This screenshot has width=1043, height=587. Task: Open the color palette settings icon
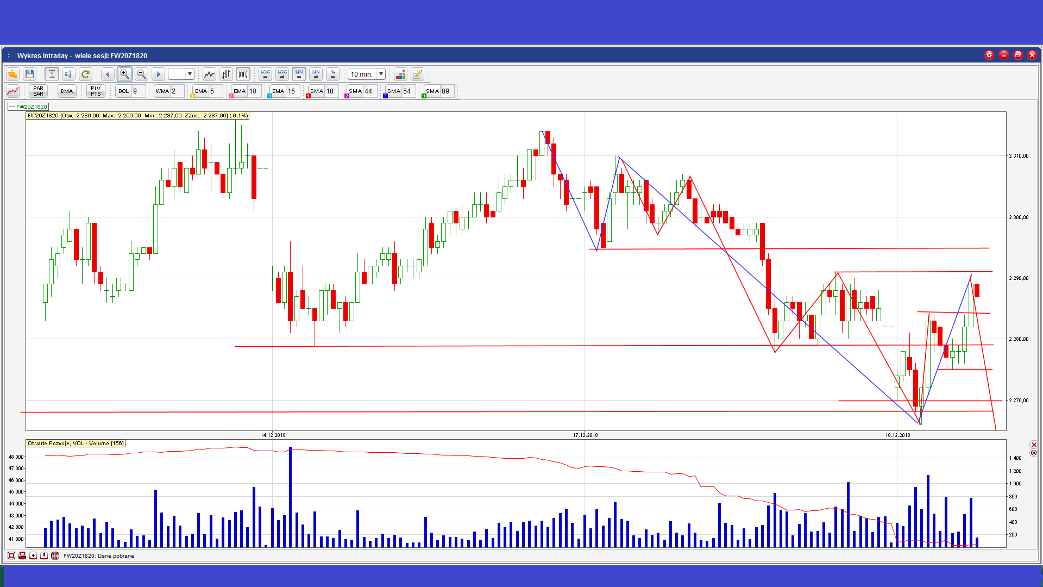coord(400,74)
